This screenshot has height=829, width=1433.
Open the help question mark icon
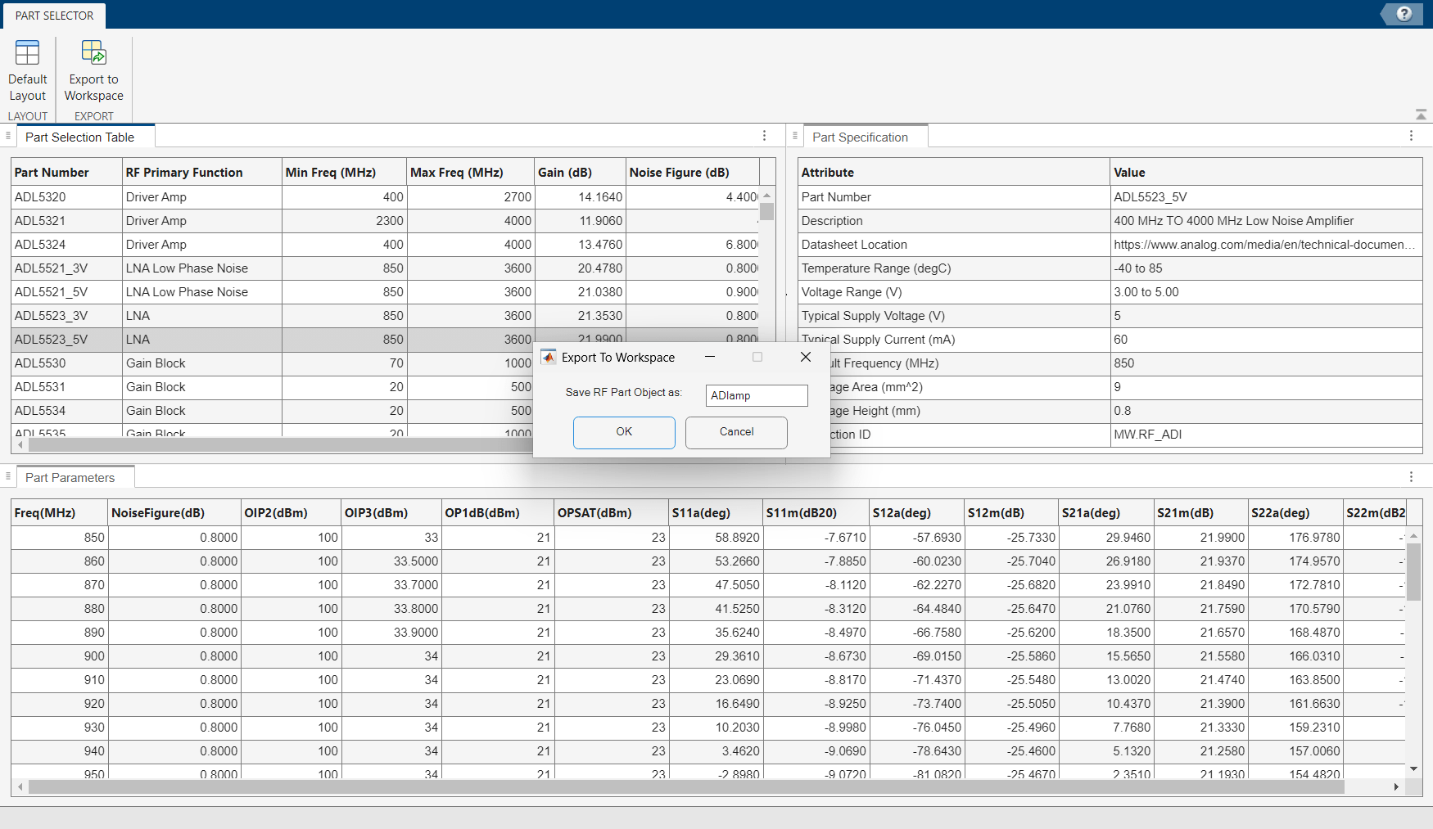[x=1404, y=14]
